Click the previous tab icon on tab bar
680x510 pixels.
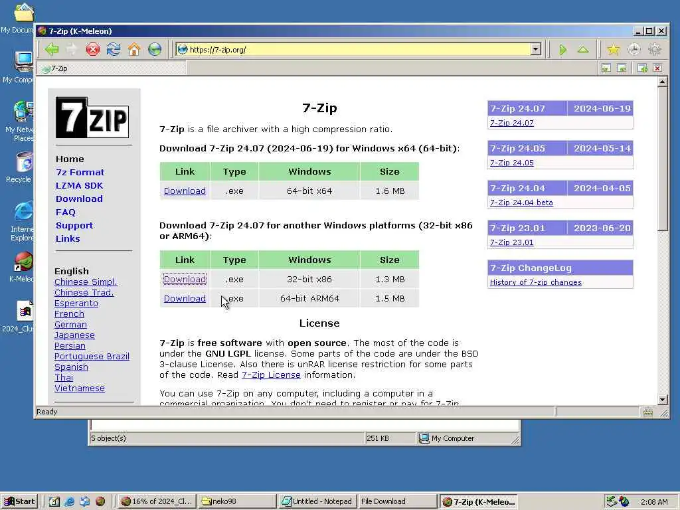(x=606, y=68)
